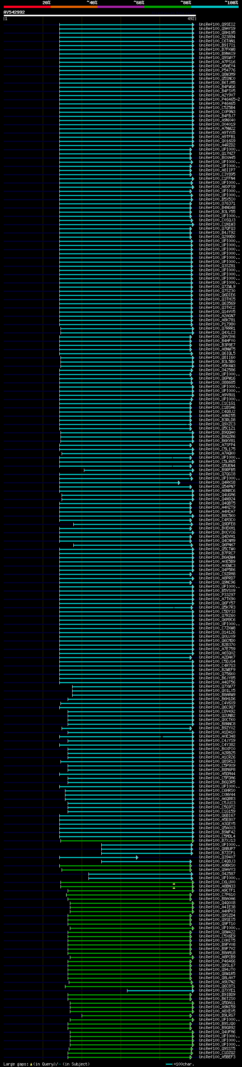
Task: Click the green ~80% identity legend segment
Action: point(168,7)
